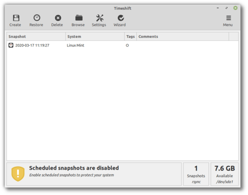This screenshot has width=248, height=195.
Task: Click the Scheduled snapshots are disabled message
Action: coord(74,168)
